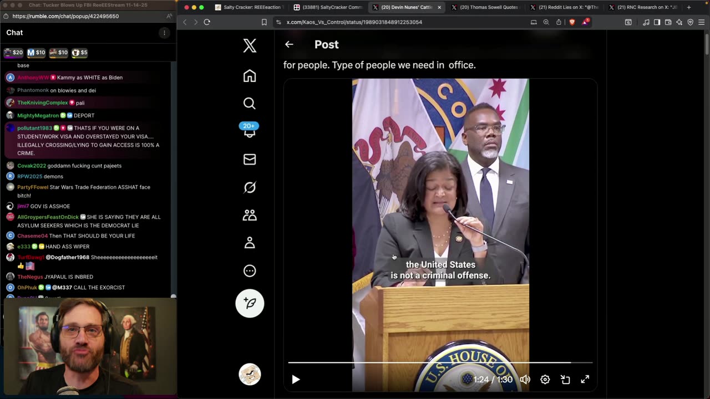This screenshot has height=399, width=710.
Task: Open Brave Shields lion icon
Action: click(572, 22)
